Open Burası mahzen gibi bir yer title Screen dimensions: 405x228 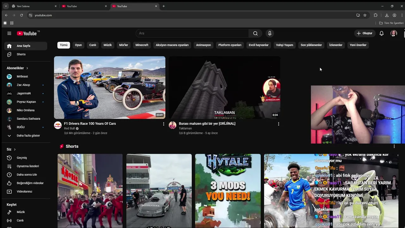coord(207,123)
